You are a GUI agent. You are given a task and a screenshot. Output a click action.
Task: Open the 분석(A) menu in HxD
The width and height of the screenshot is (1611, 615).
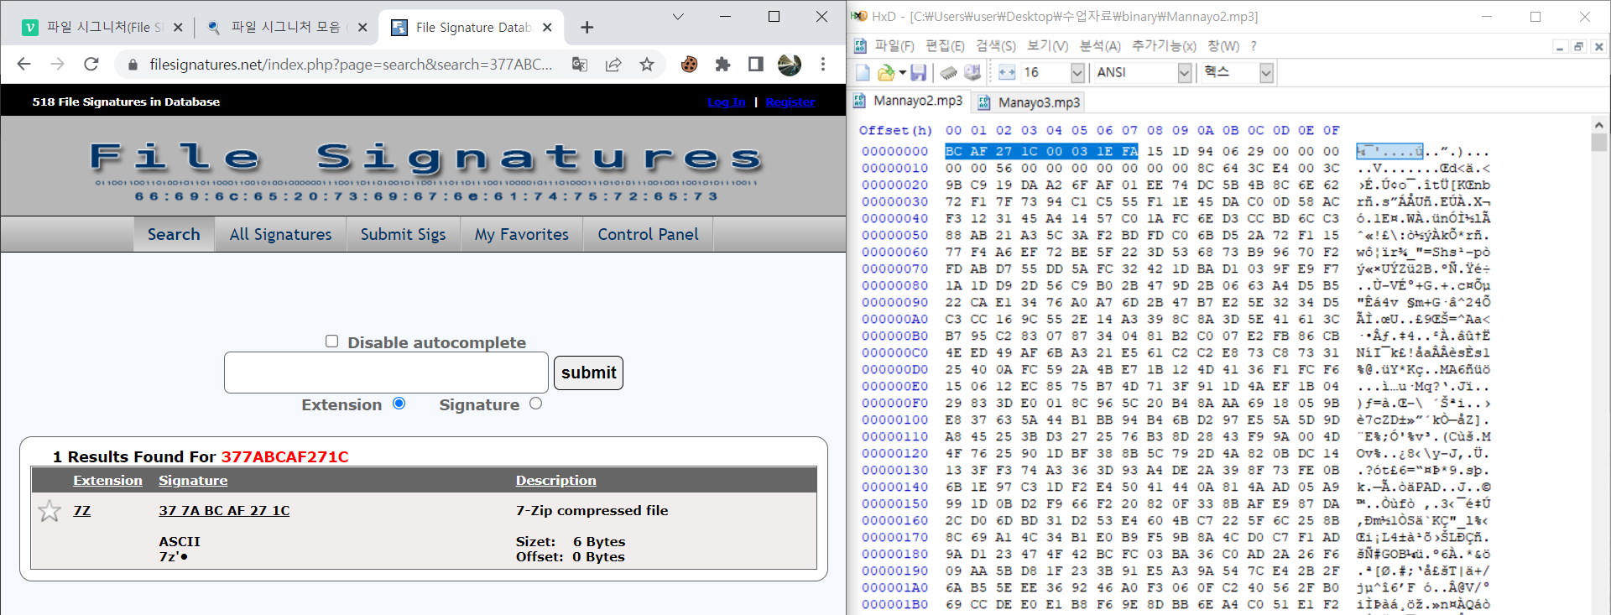point(1100,46)
